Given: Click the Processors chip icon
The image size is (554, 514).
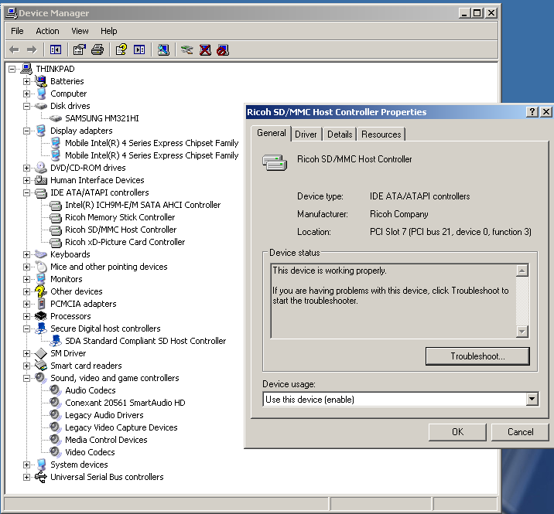Looking at the screenshot, I should click(41, 316).
